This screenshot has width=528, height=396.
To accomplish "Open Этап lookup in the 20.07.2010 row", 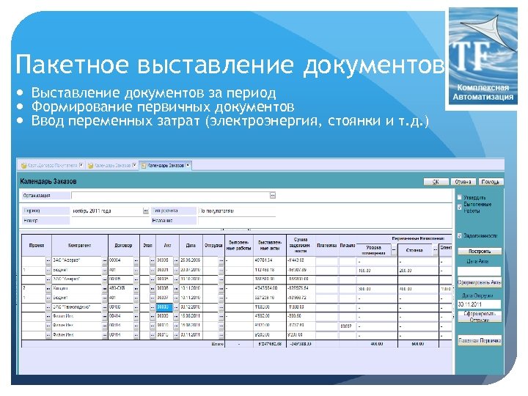I will pos(153,271).
